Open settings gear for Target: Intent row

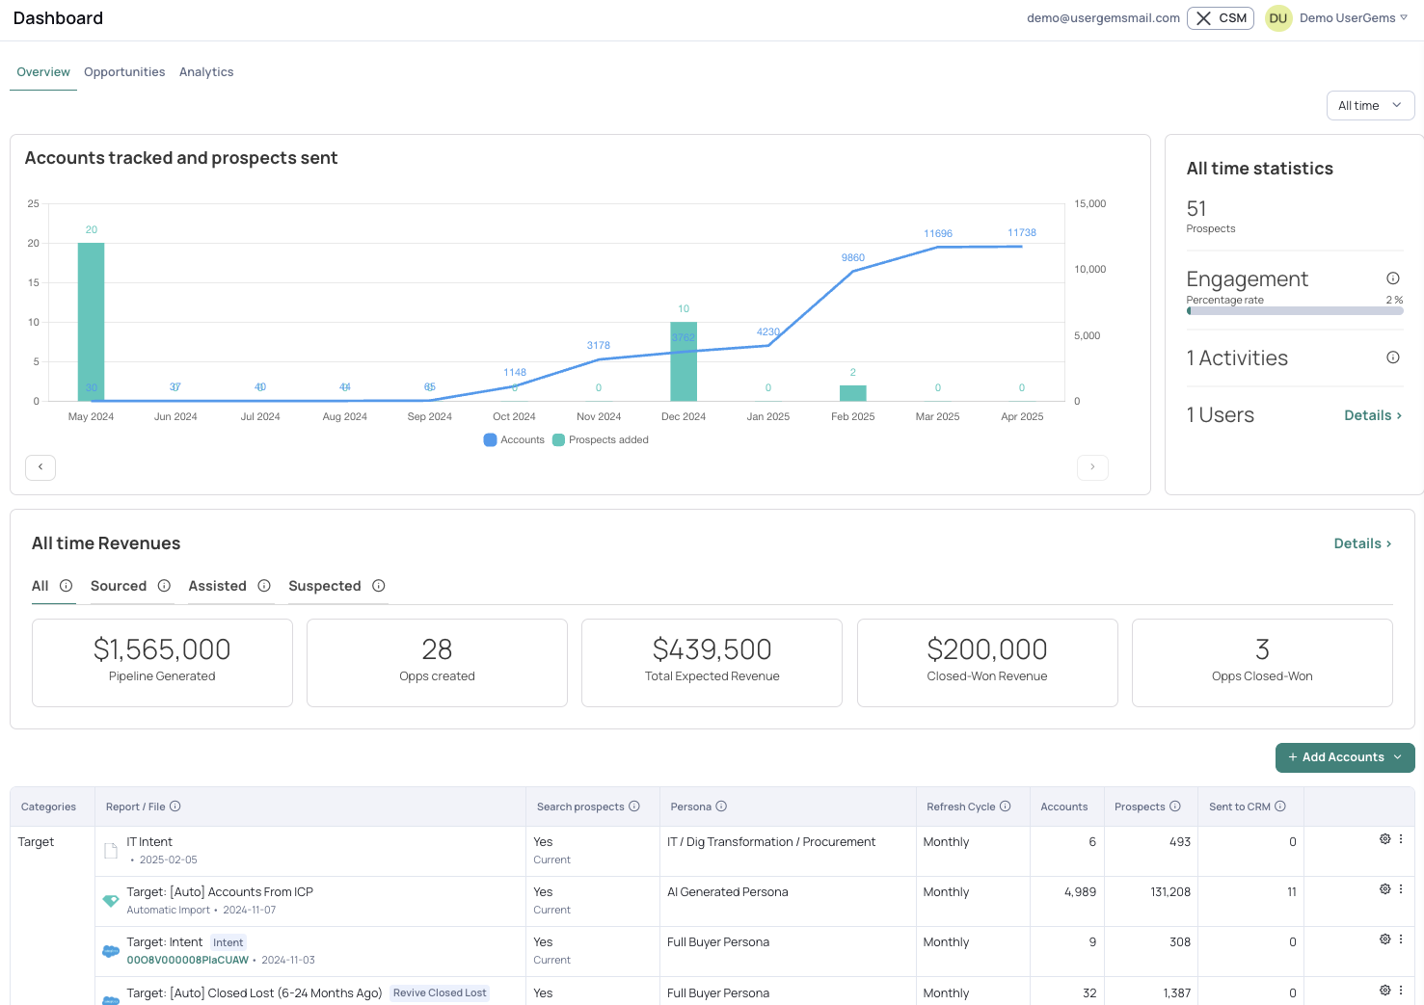click(x=1385, y=939)
